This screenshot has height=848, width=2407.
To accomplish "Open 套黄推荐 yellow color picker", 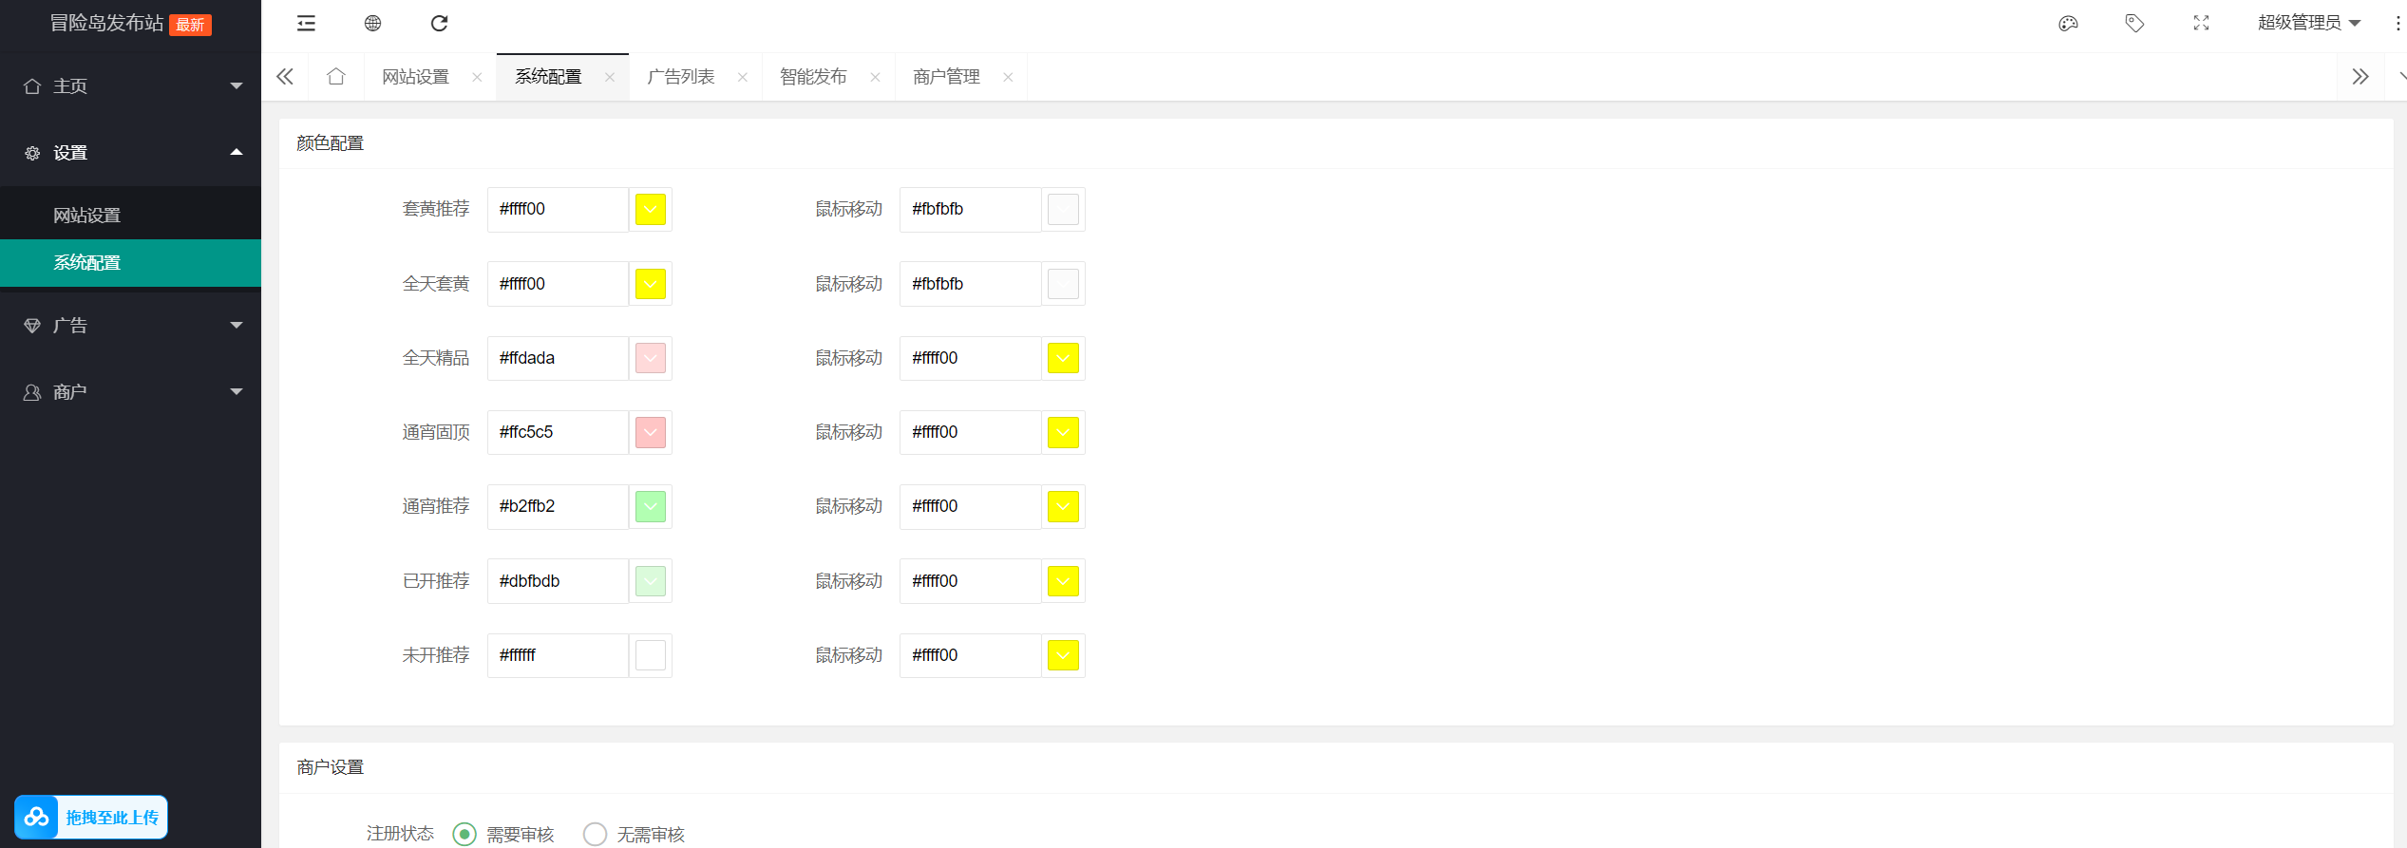I will (651, 209).
